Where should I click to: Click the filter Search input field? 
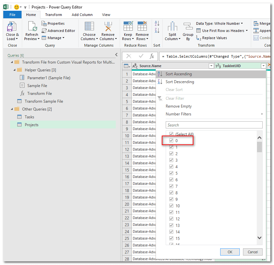[214, 125]
